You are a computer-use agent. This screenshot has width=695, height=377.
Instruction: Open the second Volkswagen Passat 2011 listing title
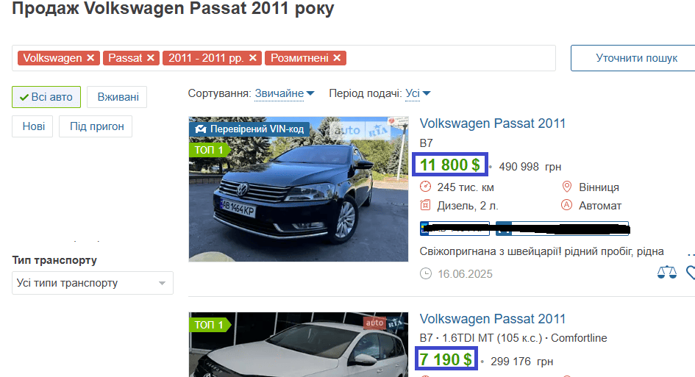[493, 319]
